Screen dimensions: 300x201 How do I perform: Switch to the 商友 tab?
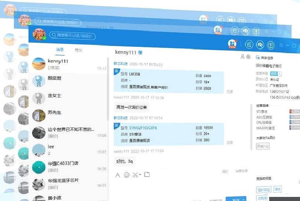coord(78,51)
